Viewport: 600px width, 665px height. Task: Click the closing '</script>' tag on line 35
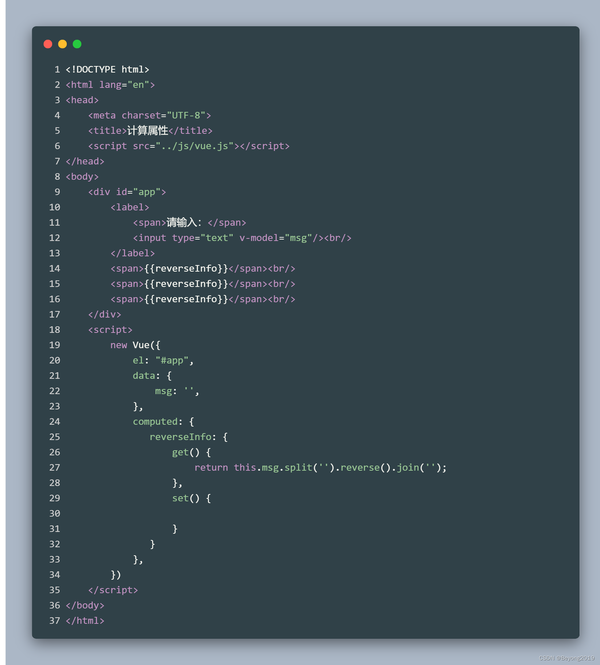coord(113,590)
